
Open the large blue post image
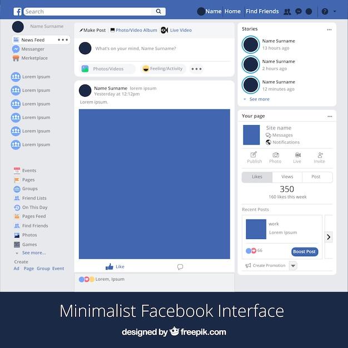154,183
